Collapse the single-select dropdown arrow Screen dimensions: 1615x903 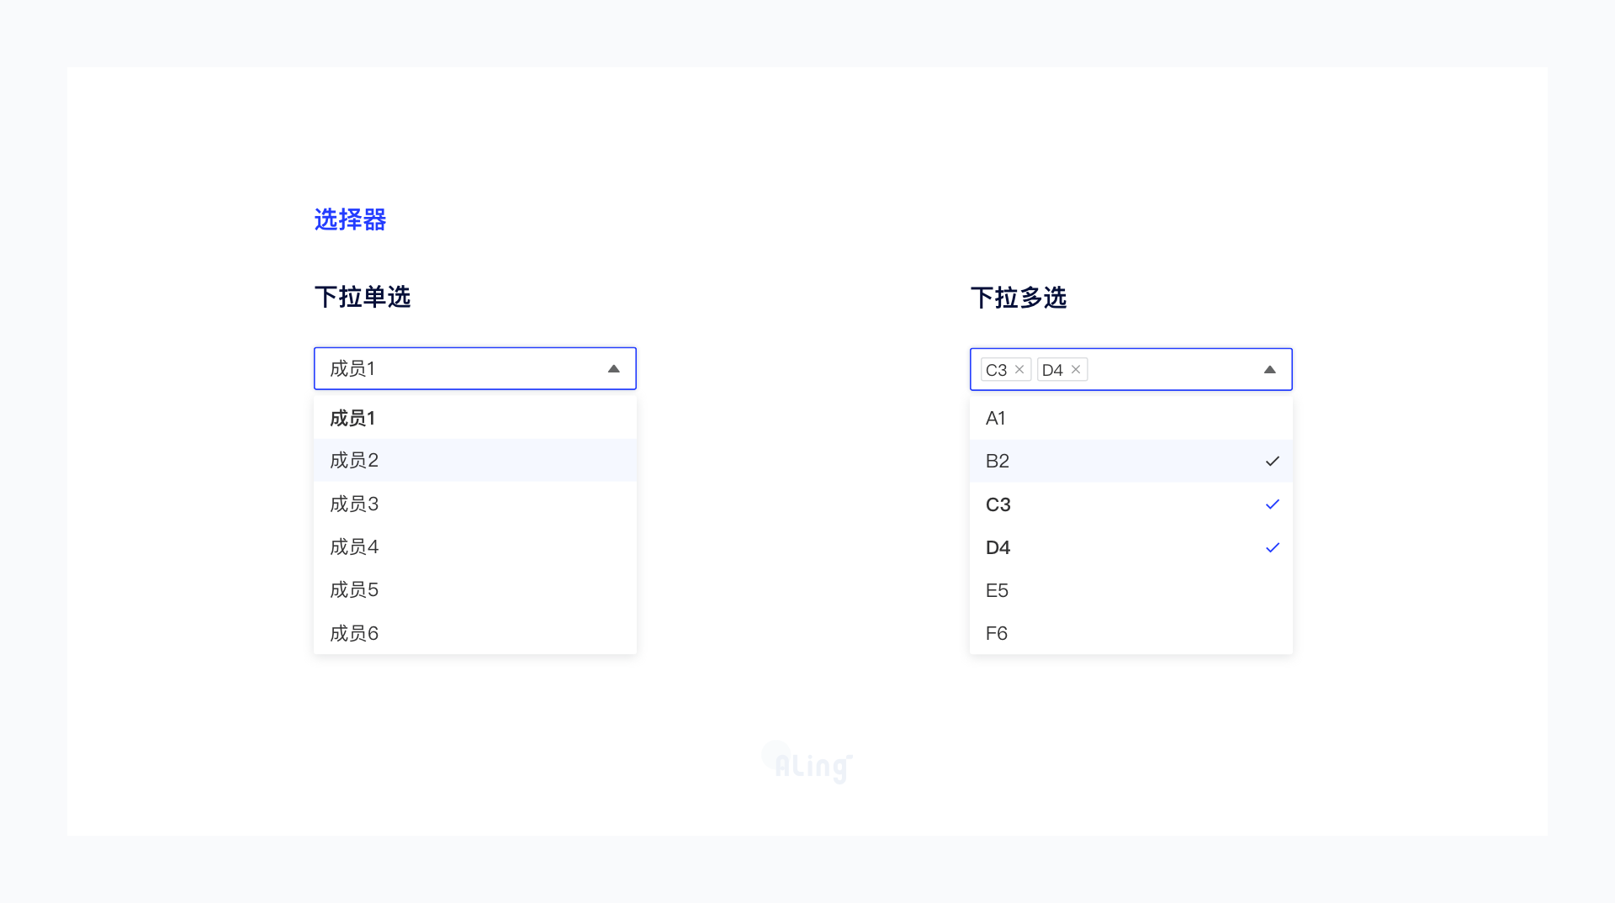click(614, 369)
